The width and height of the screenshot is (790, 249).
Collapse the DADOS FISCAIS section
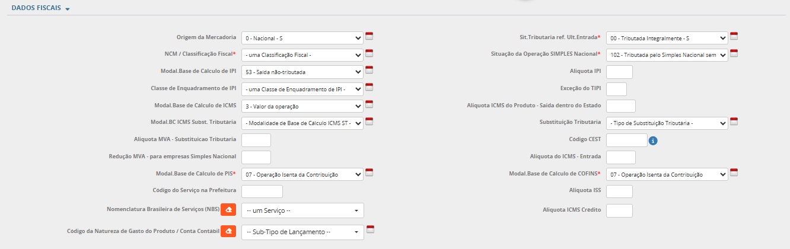point(40,8)
